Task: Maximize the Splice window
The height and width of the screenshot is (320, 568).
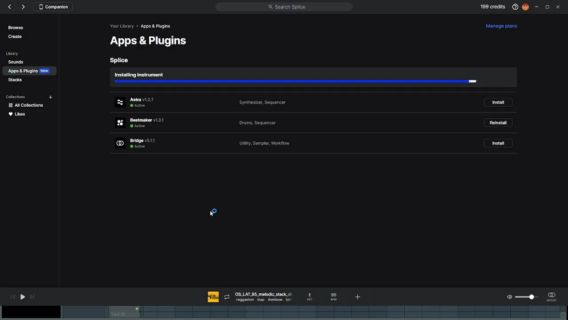Action: tap(547, 7)
